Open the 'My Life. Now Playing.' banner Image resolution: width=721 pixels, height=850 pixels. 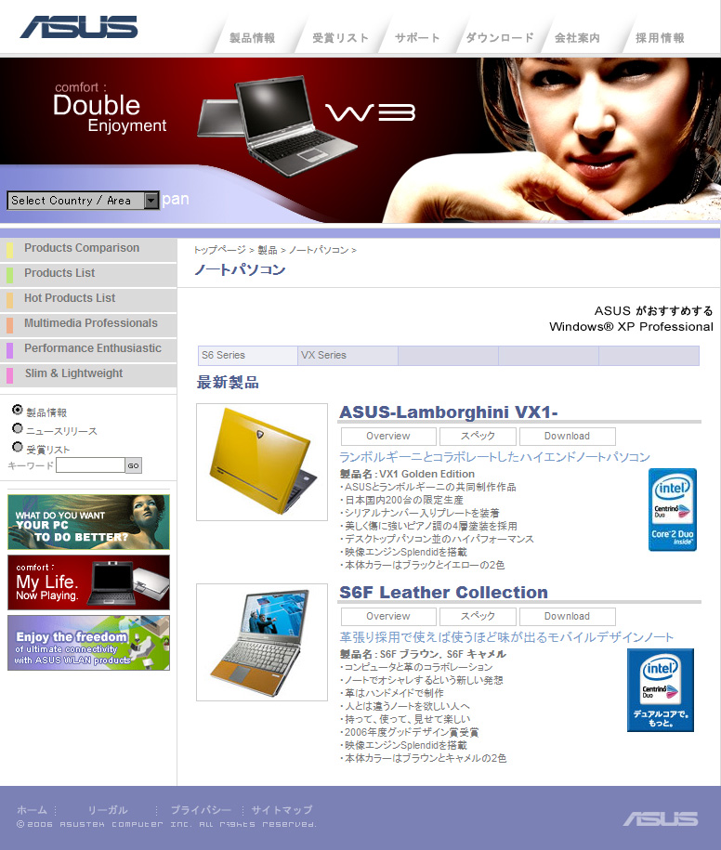coord(88,582)
